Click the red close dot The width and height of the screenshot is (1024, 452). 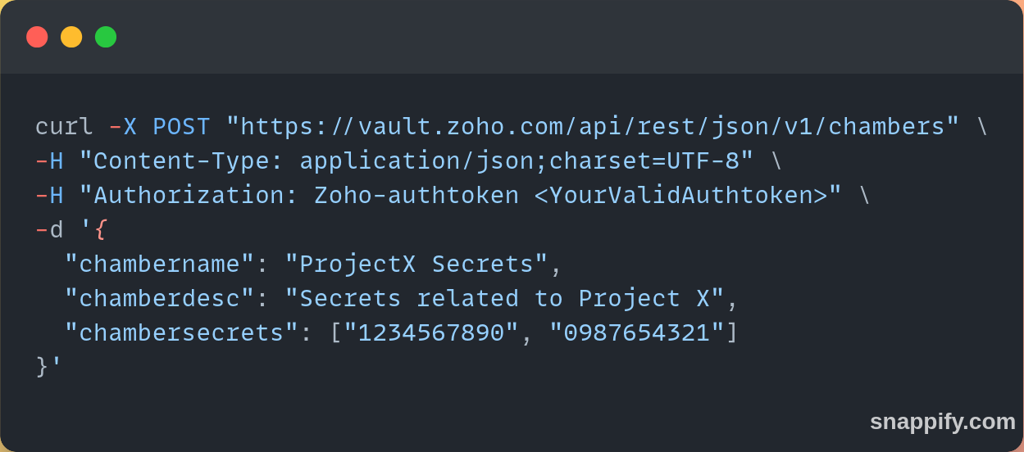[x=37, y=37]
